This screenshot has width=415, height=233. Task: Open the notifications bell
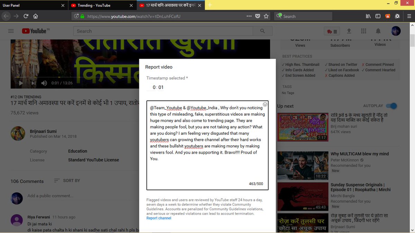(378, 31)
